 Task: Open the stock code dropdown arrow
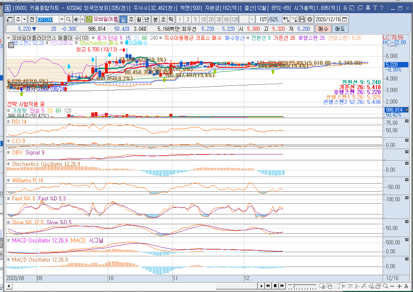62,19
